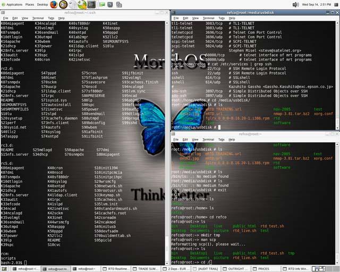Open Edit menu in the /media/usbdisk terminal
Image resolution: width=340 pixels, height=272 pixels.
click(185, 18)
